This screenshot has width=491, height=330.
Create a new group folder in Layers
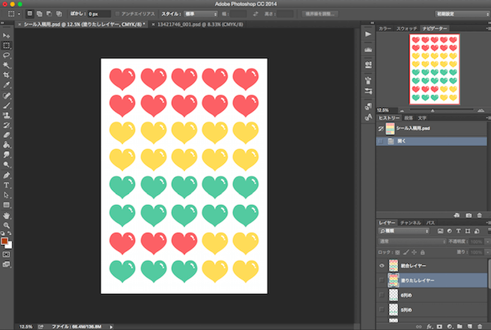point(460,326)
